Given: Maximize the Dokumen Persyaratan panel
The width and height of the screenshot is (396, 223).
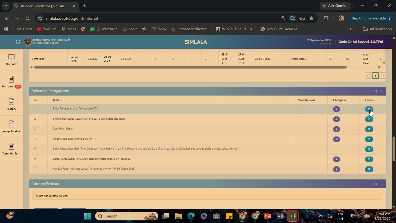Looking at the screenshot, I should [375, 91].
